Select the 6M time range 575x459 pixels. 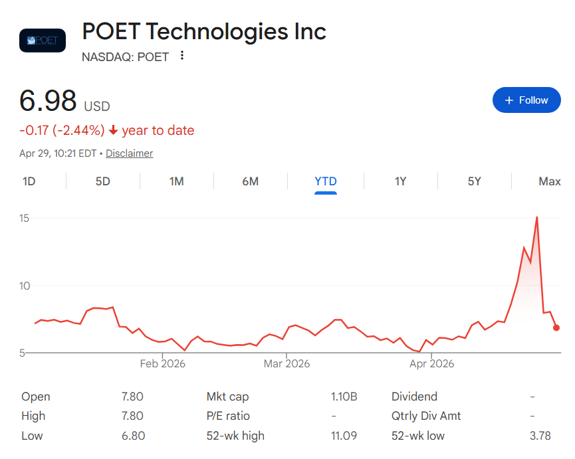(x=251, y=181)
